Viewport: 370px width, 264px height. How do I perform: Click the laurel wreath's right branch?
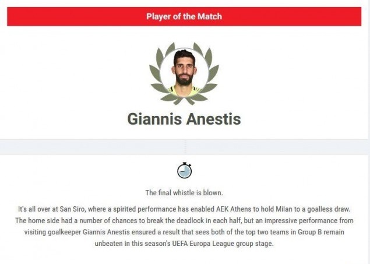[x=210, y=71]
